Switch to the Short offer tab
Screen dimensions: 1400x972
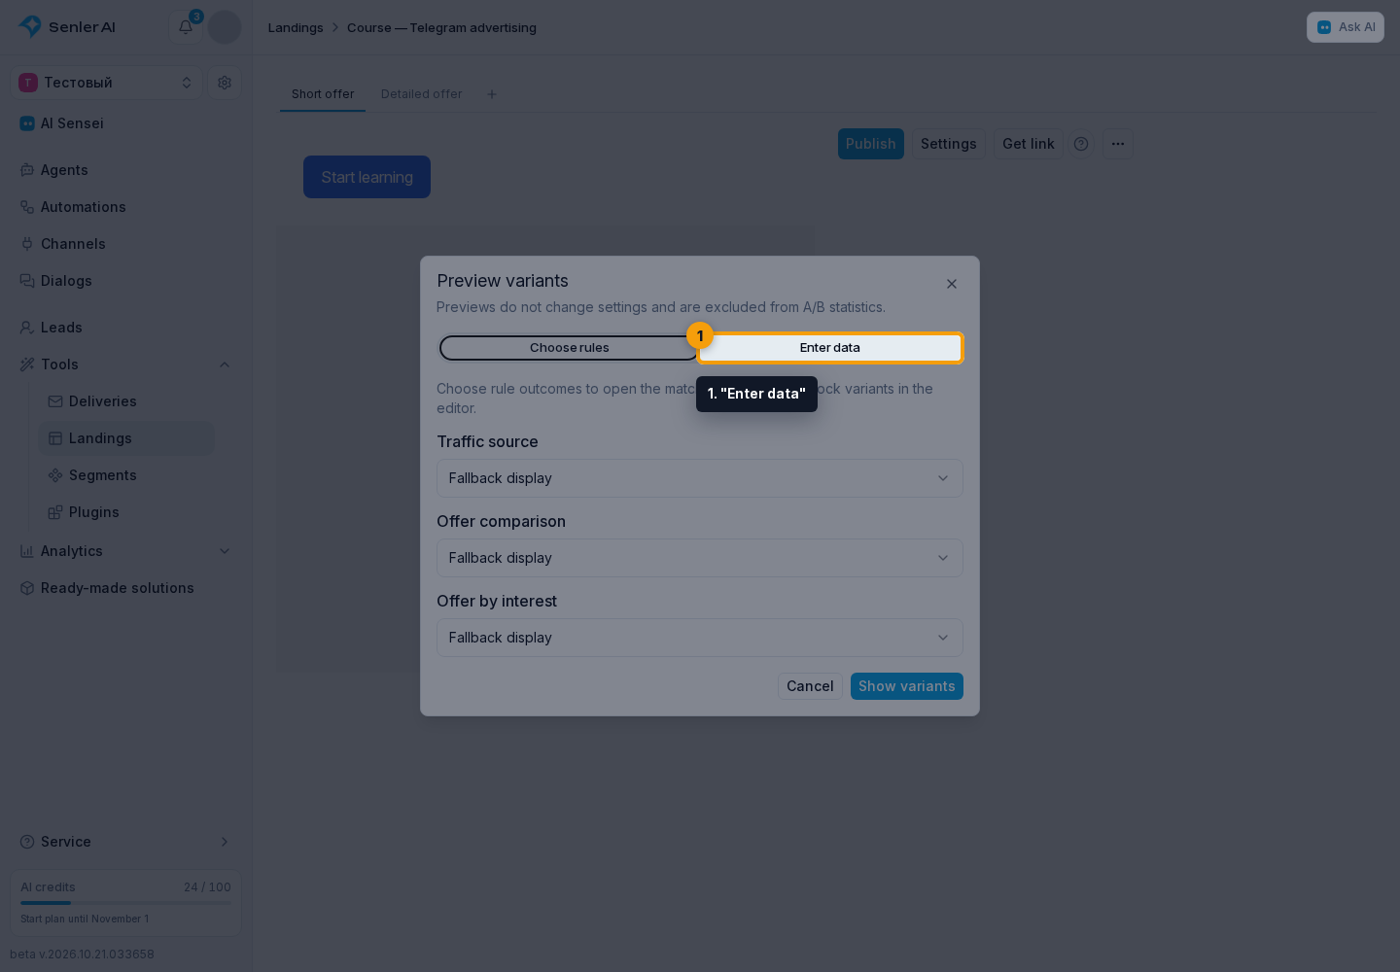(323, 94)
